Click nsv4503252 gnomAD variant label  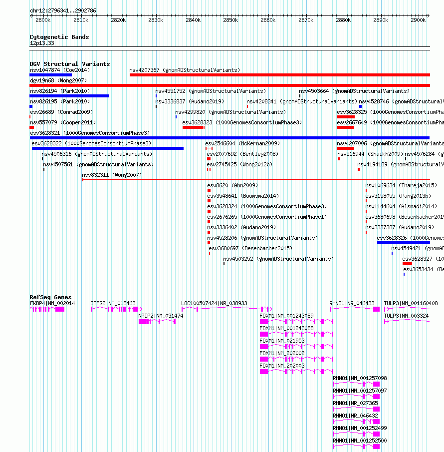pyautogui.click(x=278, y=259)
